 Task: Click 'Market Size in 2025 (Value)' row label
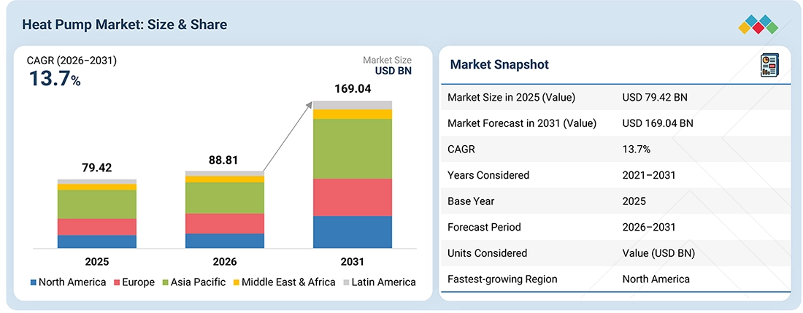point(511,97)
